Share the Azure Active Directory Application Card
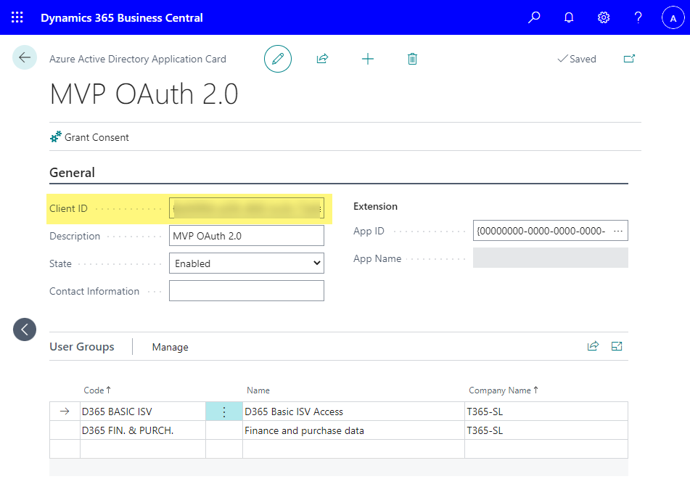This screenshot has width=690, height=479. (x=323, y=59)
